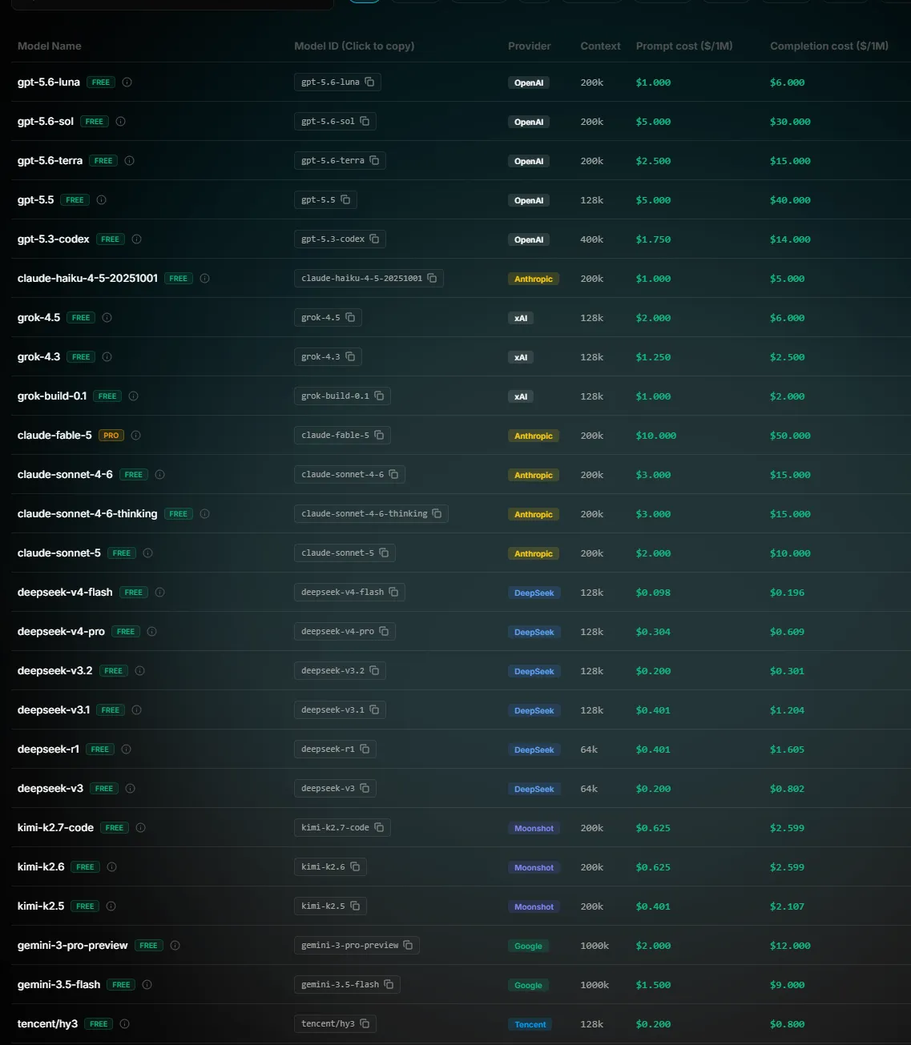
Task: Copy the grok-4.3 model ID
Action: [328, 357]
